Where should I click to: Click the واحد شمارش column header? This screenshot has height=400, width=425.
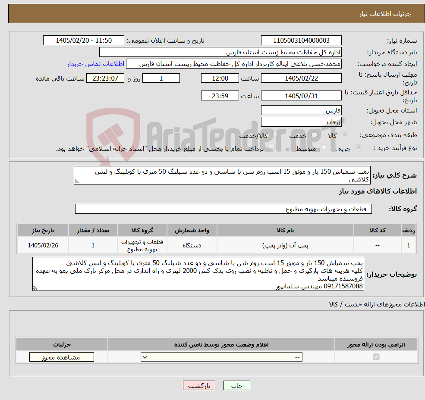[192, 230]
